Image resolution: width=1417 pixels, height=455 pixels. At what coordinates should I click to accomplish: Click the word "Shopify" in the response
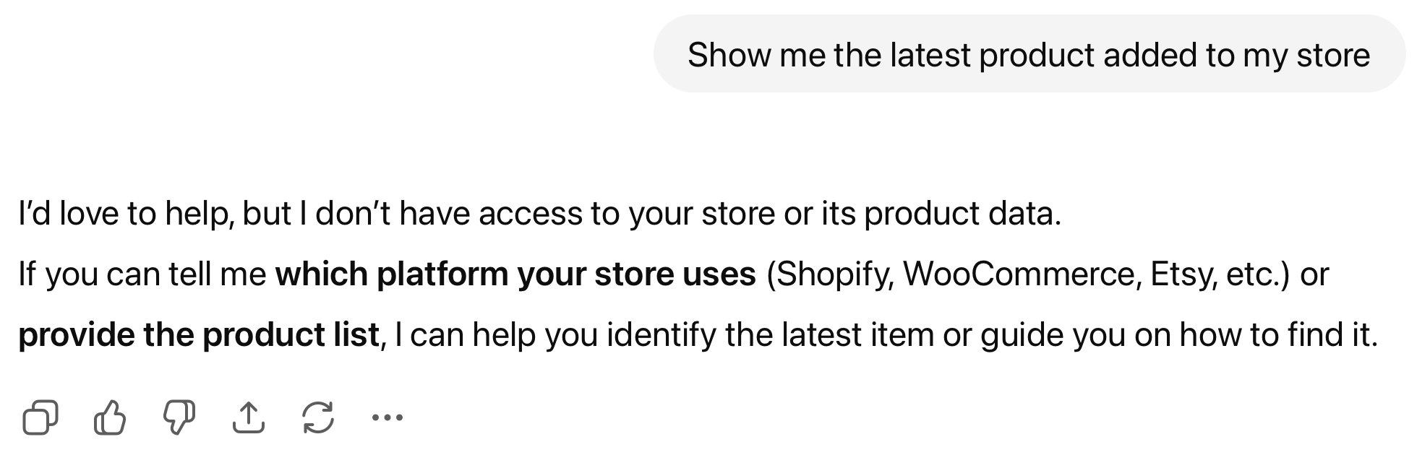[829, 274]
